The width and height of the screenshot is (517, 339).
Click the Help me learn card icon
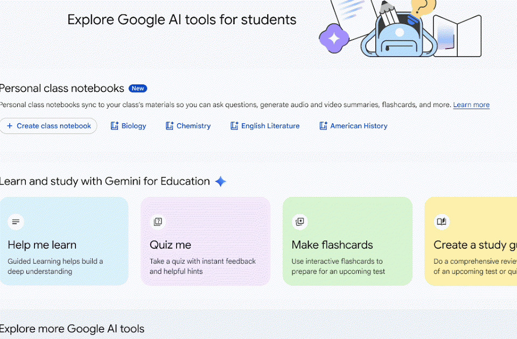tap(16, 221)
